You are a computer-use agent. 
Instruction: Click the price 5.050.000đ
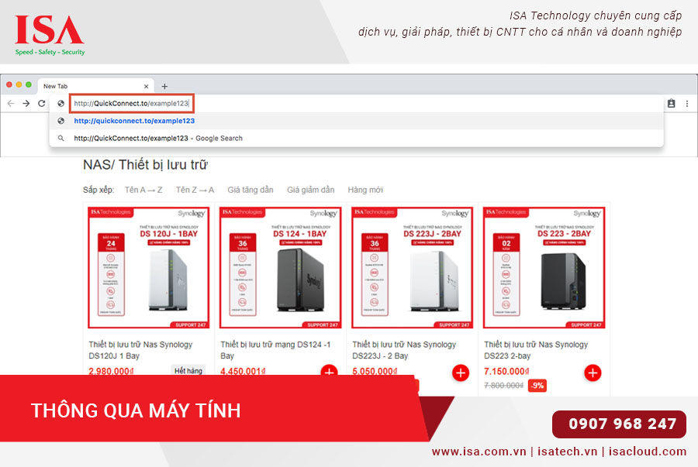(x=375, y=371)
